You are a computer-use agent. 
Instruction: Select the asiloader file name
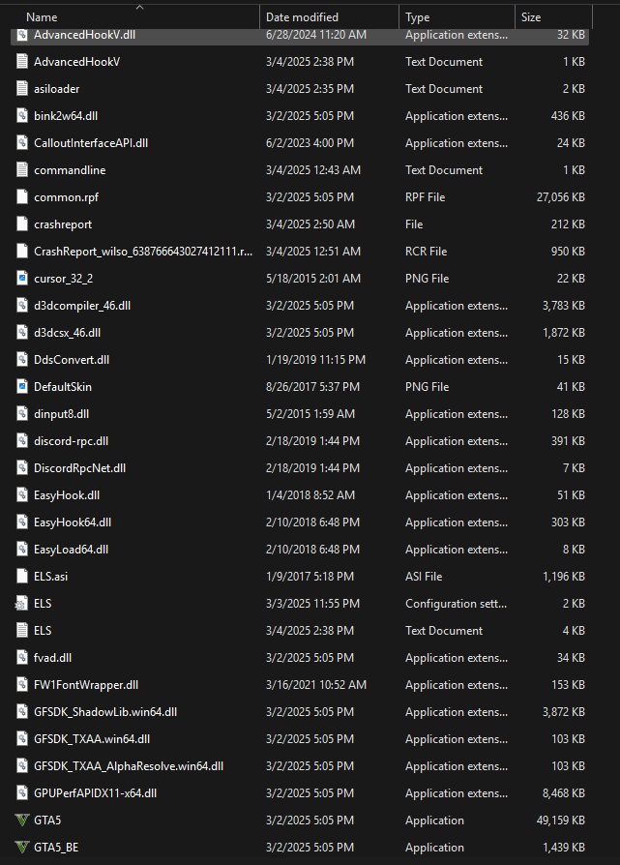click(56, 89)
